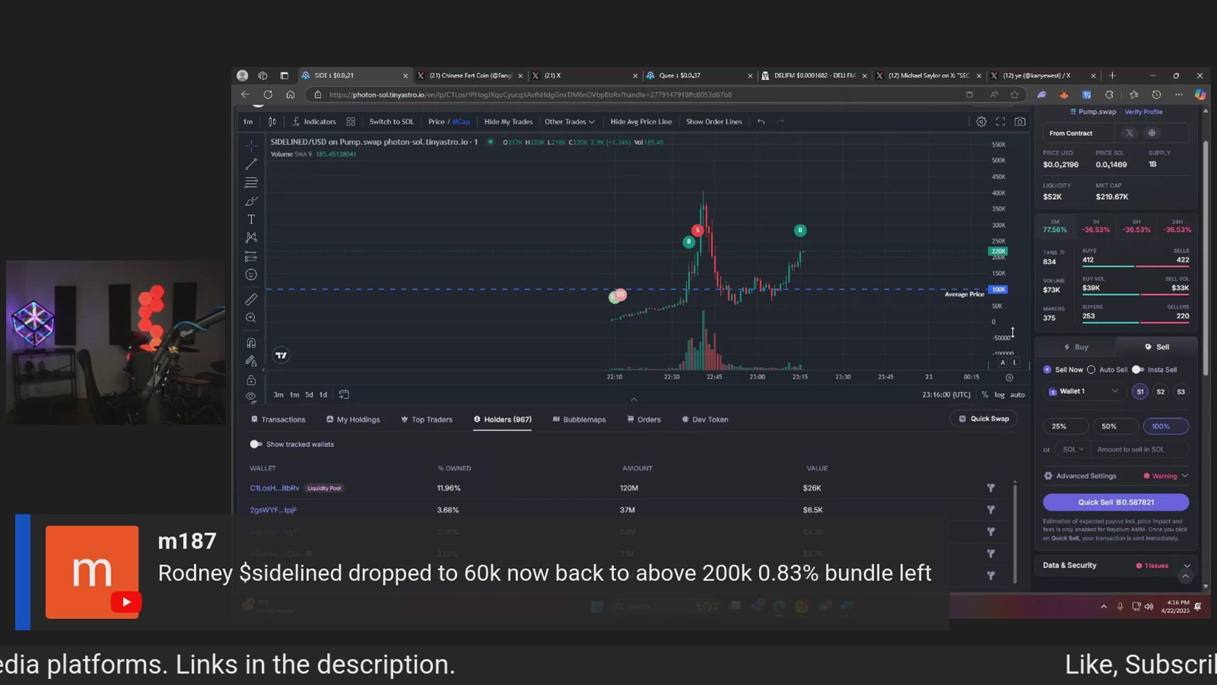1217x685 pixels.
Task: Undo the last chart action
Action: coord(761,122)
